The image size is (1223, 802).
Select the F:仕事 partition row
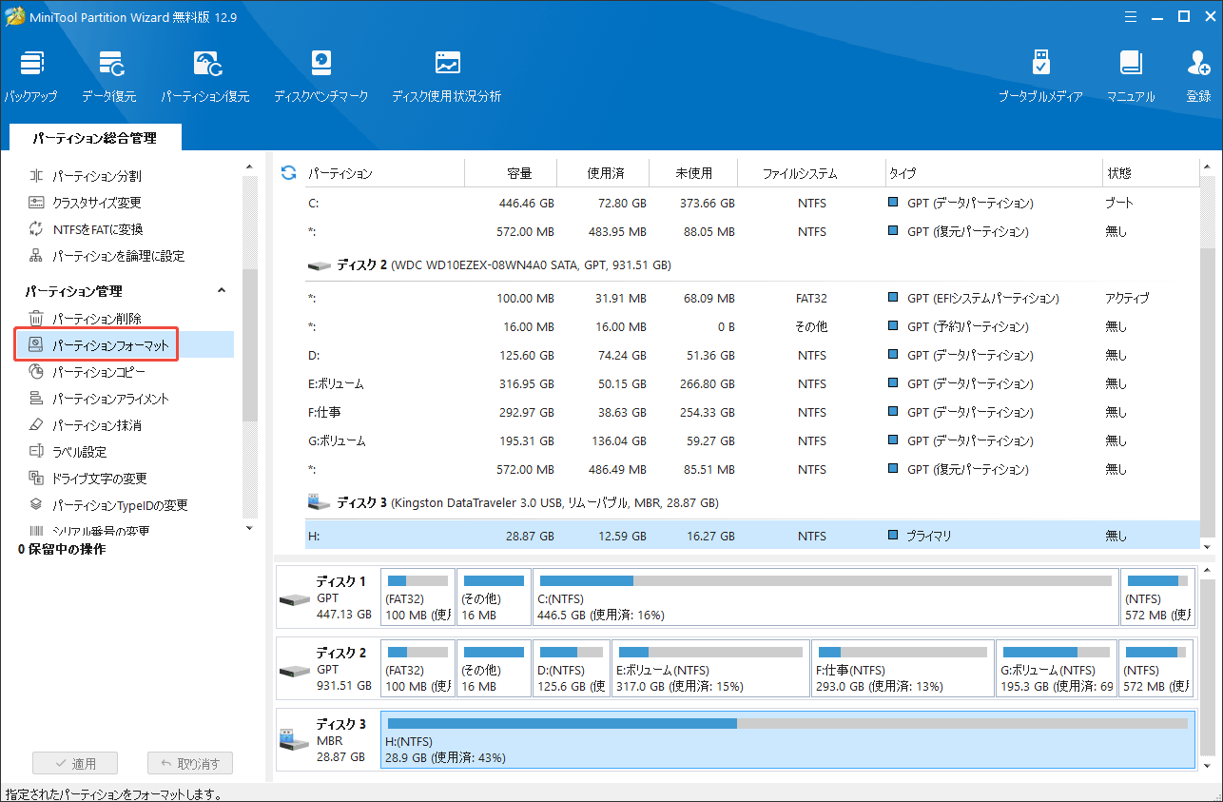point(751,412)
